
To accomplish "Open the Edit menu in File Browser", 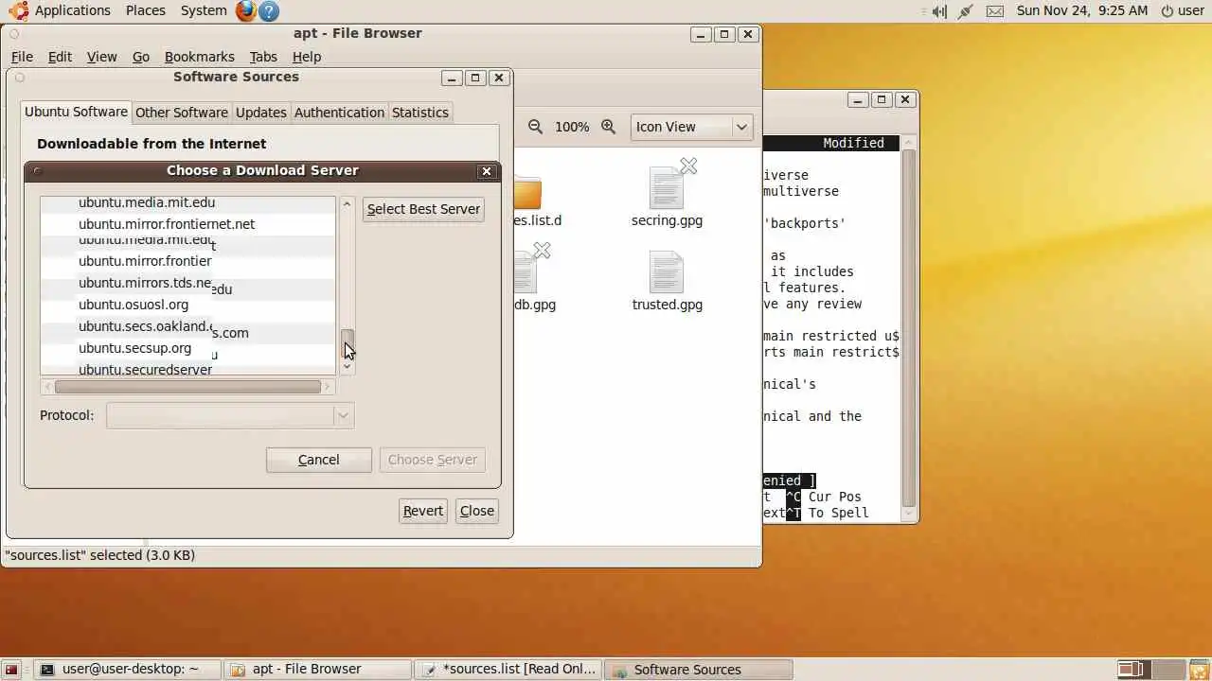I will 60,57.
